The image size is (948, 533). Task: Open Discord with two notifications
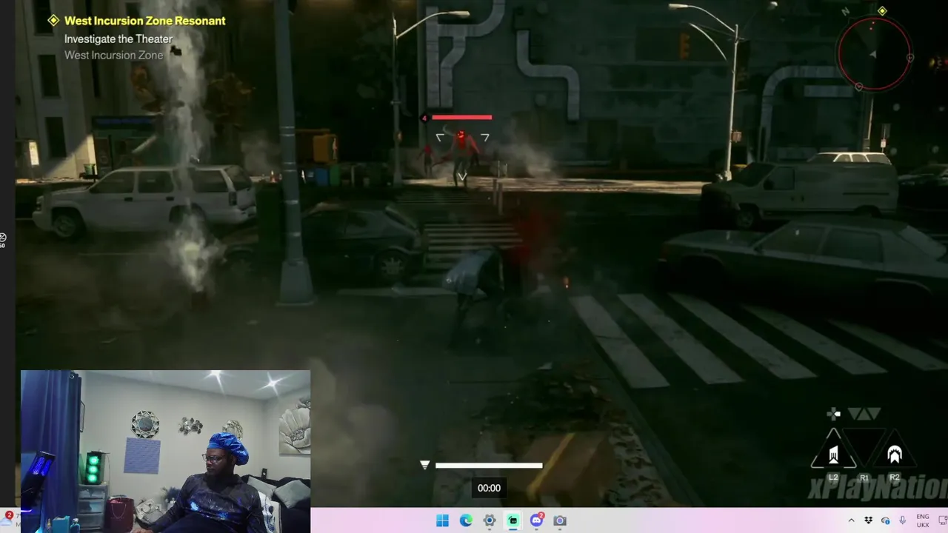click(x=537, y=520)
